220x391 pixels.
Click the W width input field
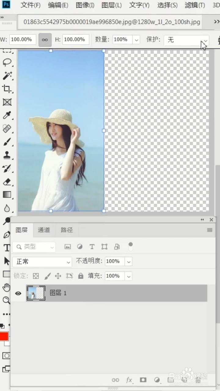pyautogui.click(x=23, y=40)
